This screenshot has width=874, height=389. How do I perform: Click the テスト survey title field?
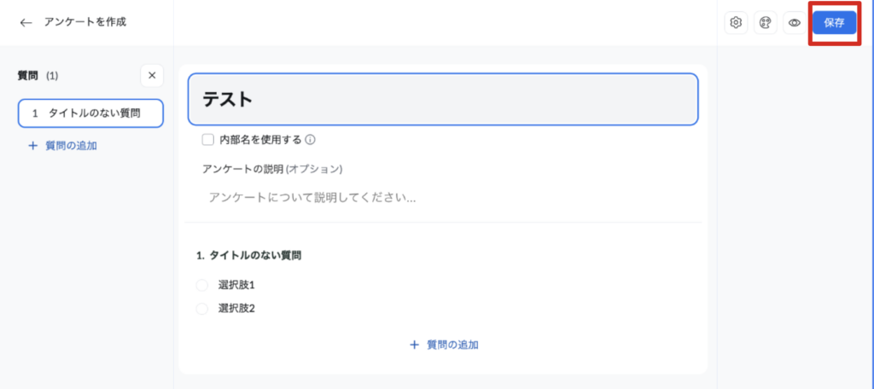(x=443, y=99)
